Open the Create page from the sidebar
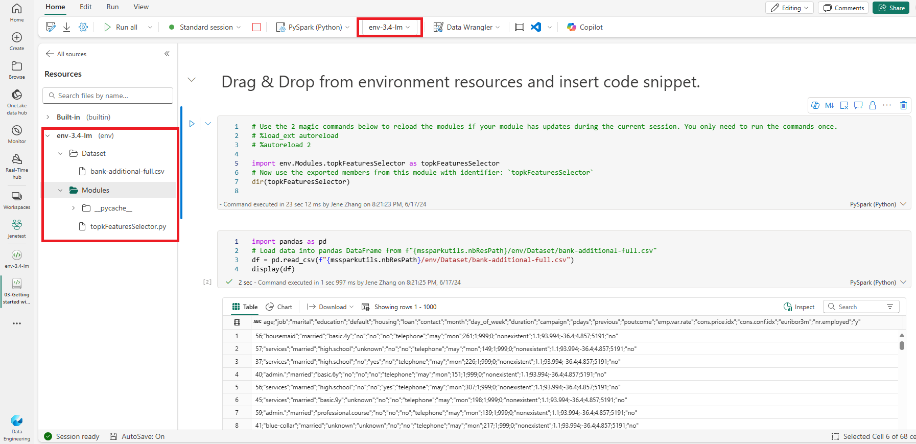916x444 pixels. 17,41
